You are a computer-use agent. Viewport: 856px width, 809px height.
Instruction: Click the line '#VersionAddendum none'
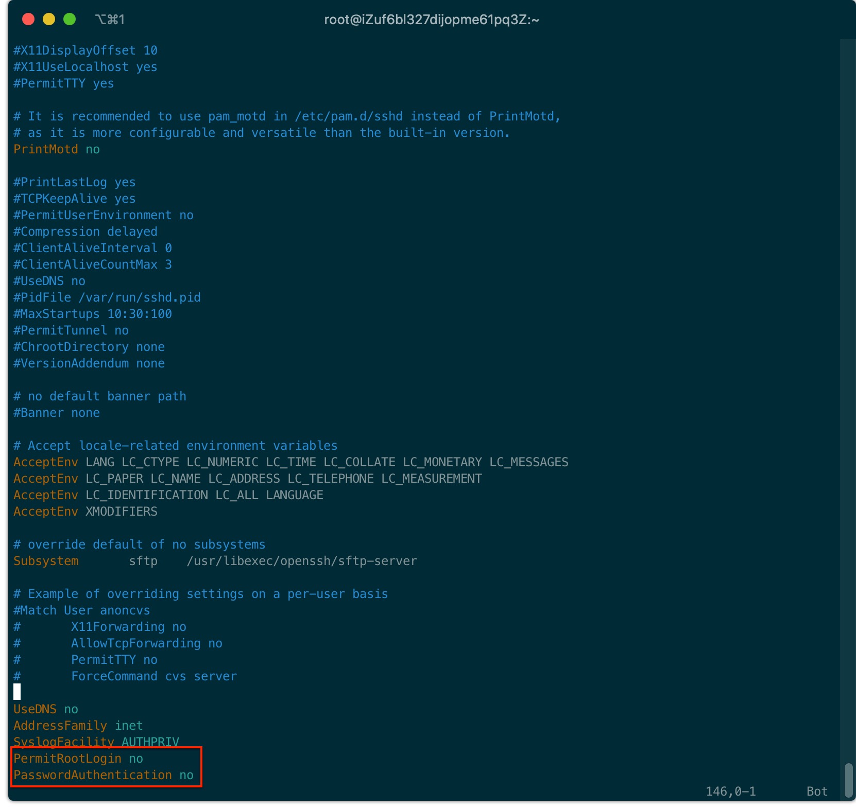pos(89,363)
